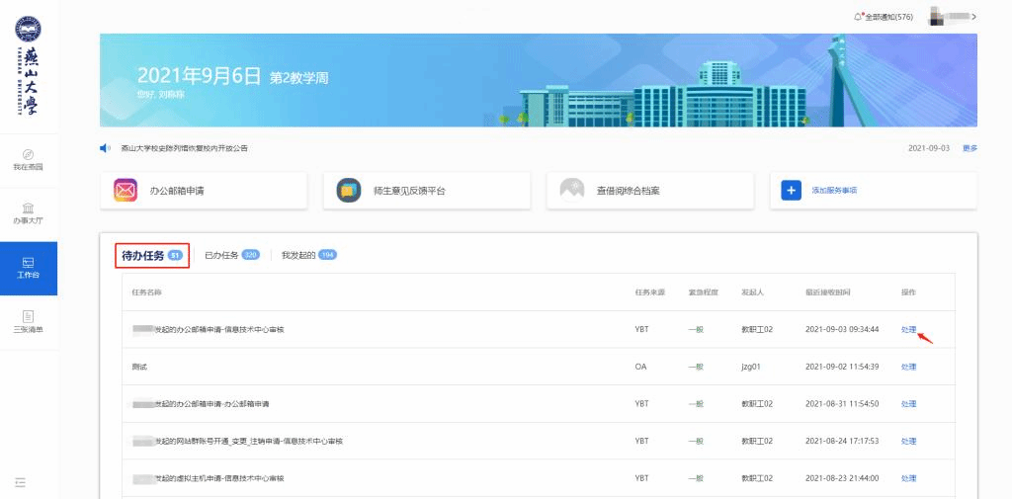Open 我在燕园 in the sidebar
Viewport: 1012px width, 499px height.
(x=28, y=160)
